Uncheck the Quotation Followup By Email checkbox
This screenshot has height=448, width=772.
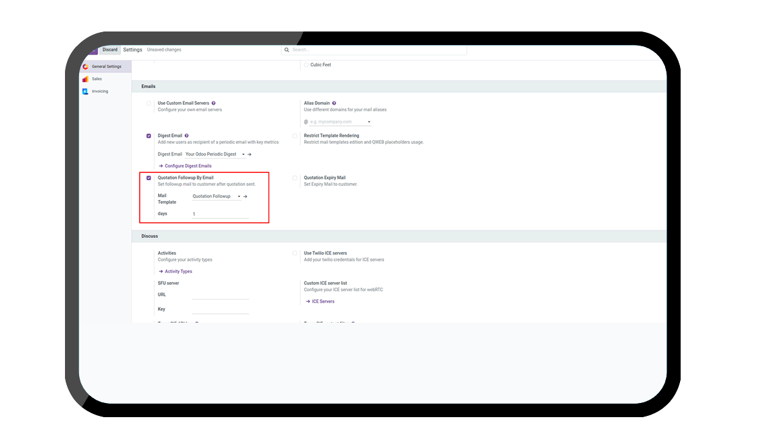pos(149,178)
